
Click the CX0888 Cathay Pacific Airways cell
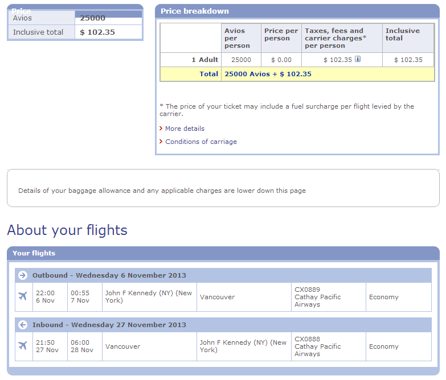329,346
